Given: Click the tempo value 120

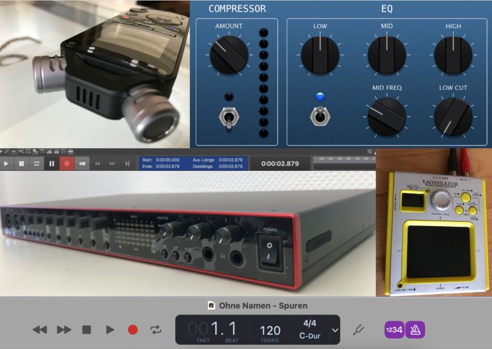Looking at the screenshot, I should point(270,331).
